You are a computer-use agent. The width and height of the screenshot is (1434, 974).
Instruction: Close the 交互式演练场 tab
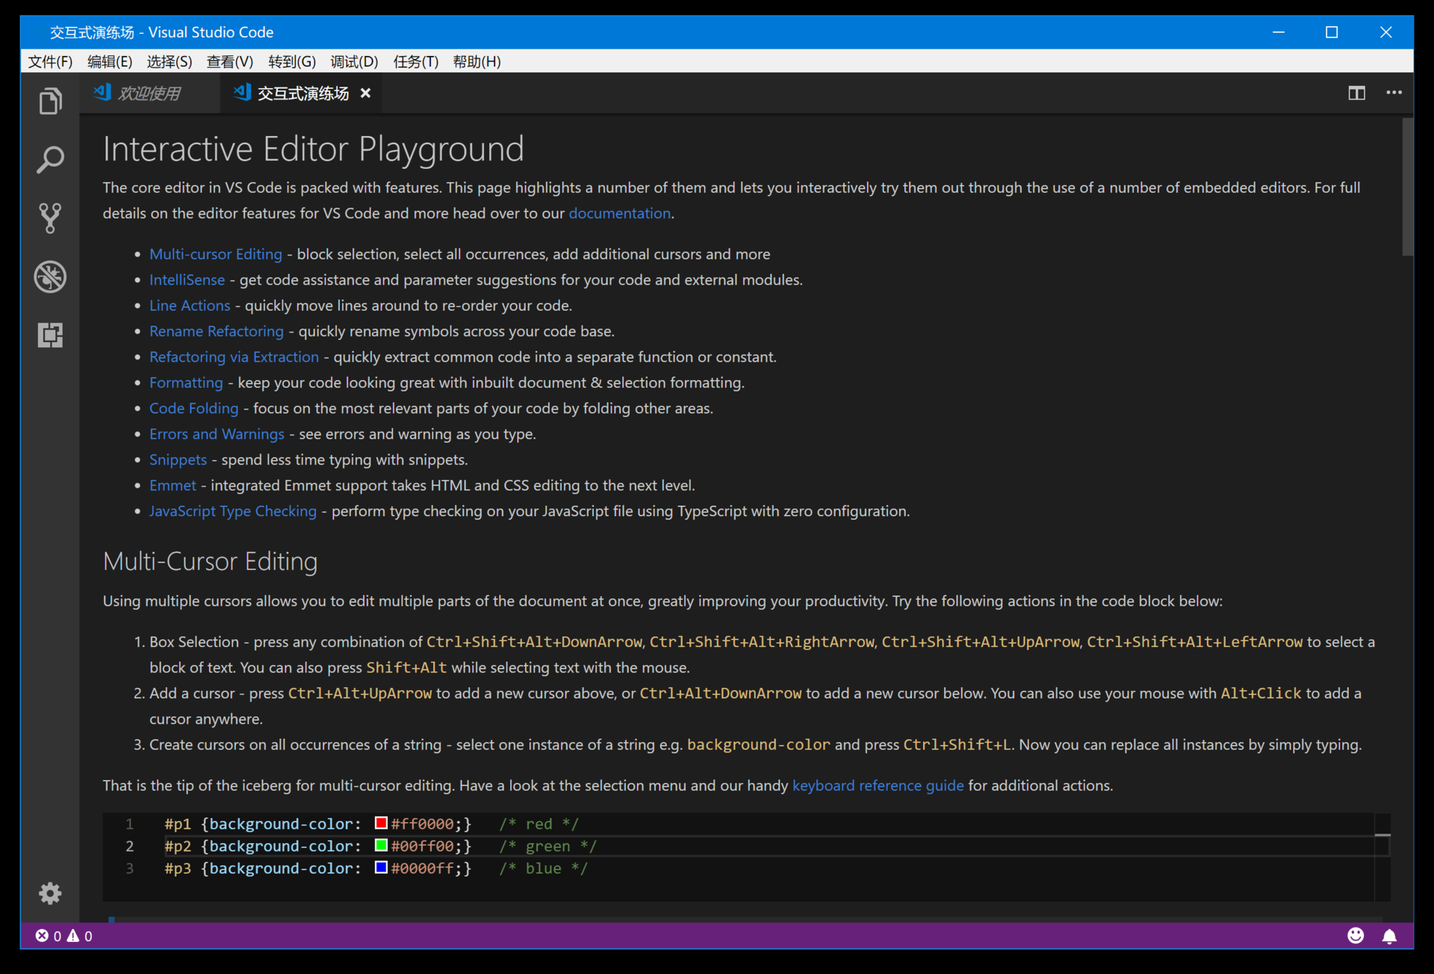click(365, 93)
